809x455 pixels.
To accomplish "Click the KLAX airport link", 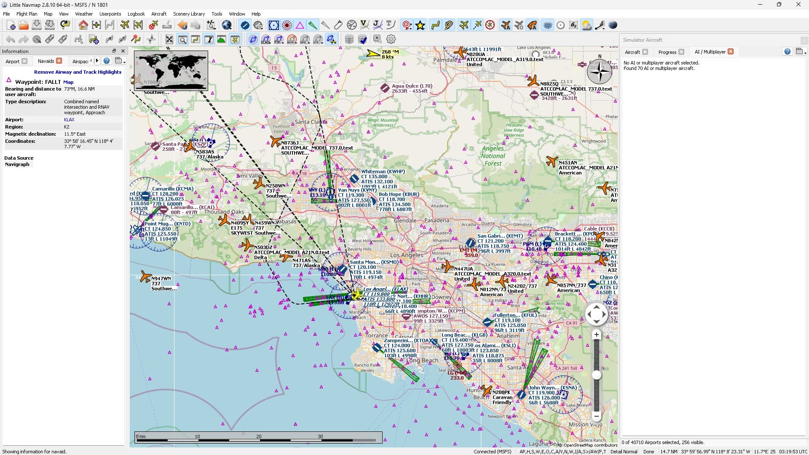I will [69, 120].
